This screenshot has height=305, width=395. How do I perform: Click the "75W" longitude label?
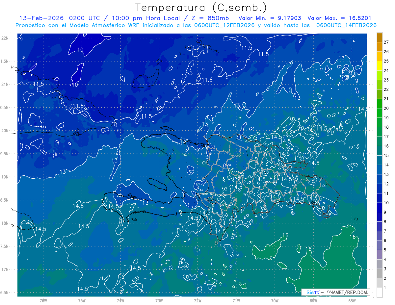82,300
